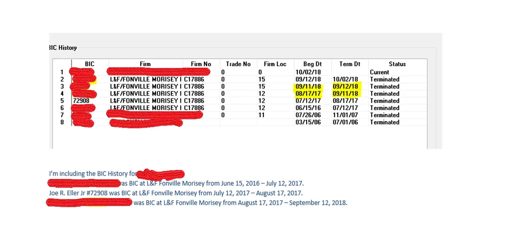
Task: Click highlighted Beg Dt 08/17/17 cell
Action: (308, 94)
